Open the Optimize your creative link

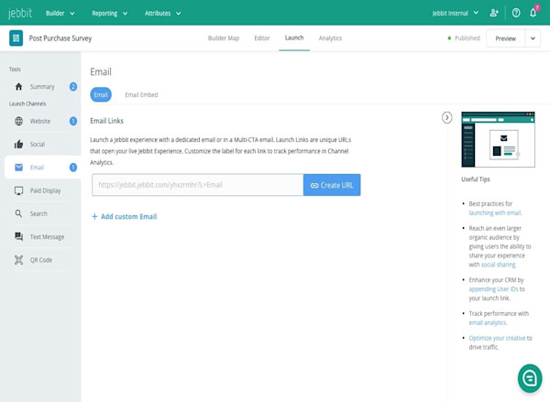click(497, 338)
